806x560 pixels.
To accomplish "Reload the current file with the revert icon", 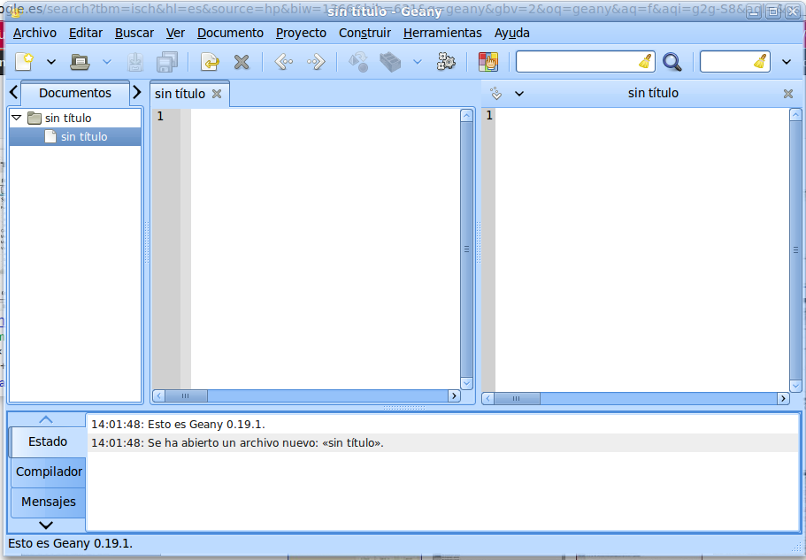I will [210, 62].
